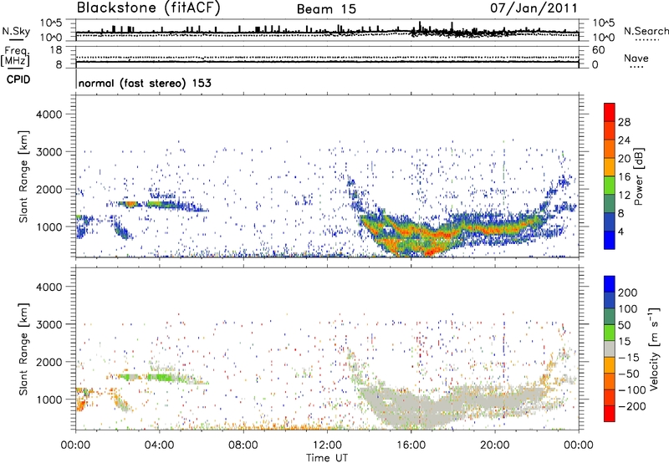Viewport: 669px width, 463px height.
Task: Click the 'N.Search' legend label
Action: (646, 31)
